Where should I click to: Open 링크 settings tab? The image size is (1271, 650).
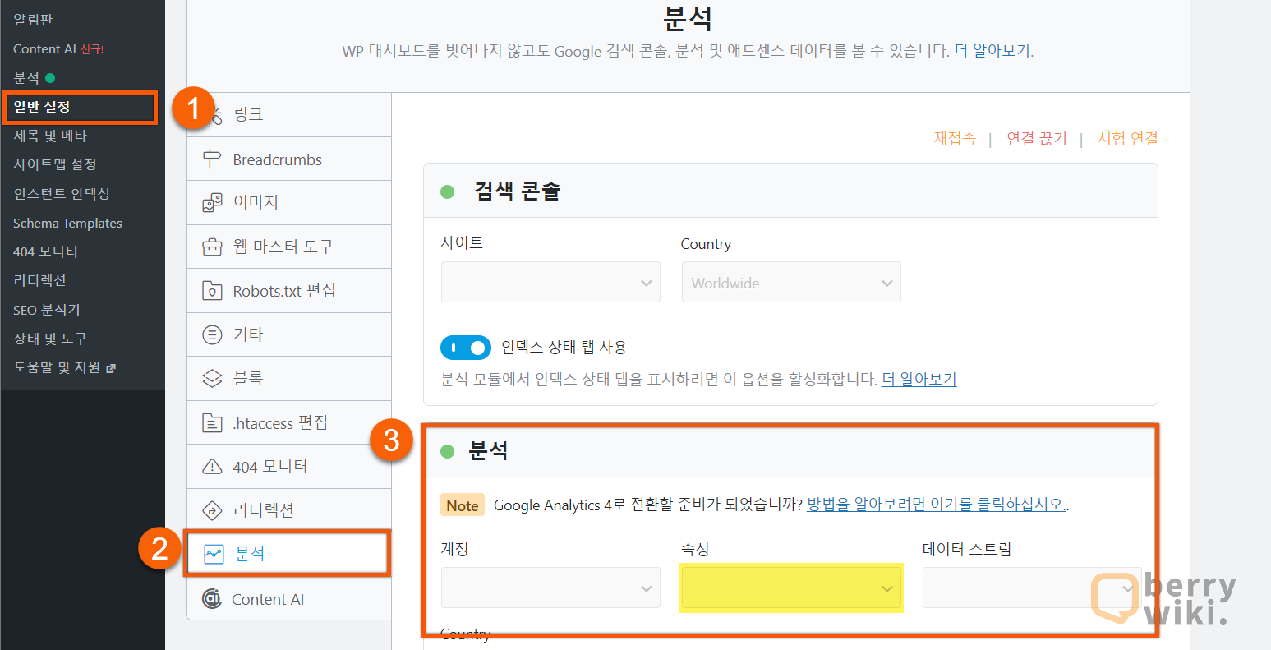point(289,115)
